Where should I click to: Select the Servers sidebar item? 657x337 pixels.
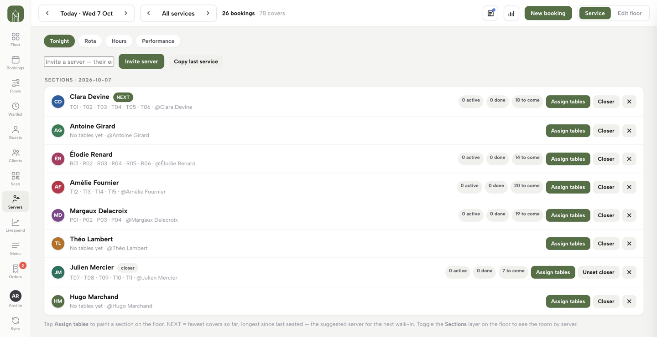[x=16, y=202]
